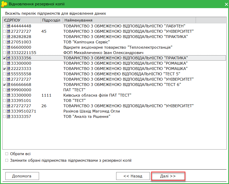229x184 pixels.
Task: Select Відкрите акціонарне товариство "Теплоелектростанція" name
Action: point(118,47)
